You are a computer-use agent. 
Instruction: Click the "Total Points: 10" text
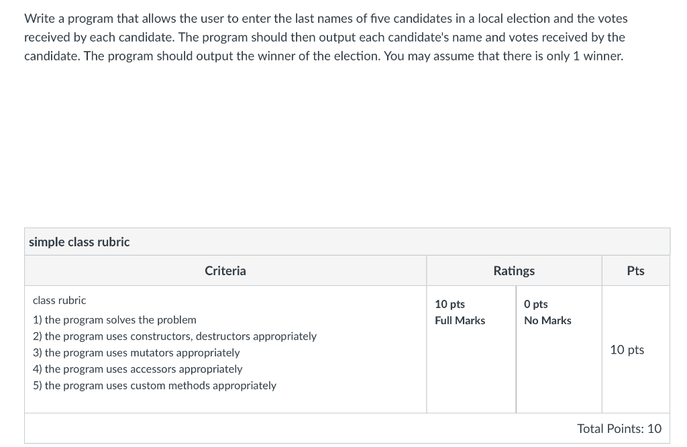[x=619, y=428]
